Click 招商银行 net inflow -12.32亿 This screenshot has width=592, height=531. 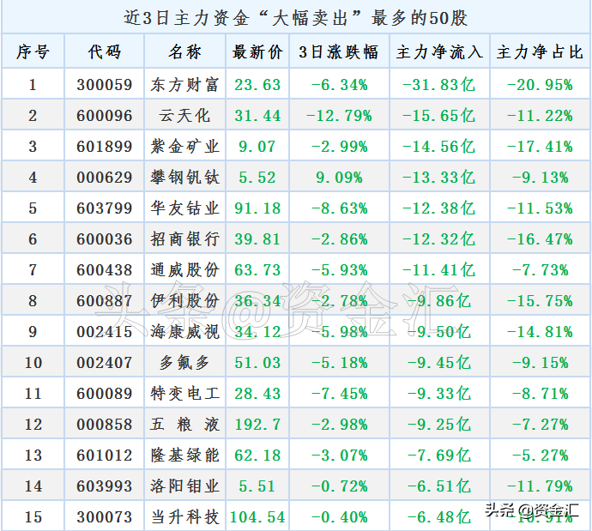pyautogui.click(x=439, y=239)
